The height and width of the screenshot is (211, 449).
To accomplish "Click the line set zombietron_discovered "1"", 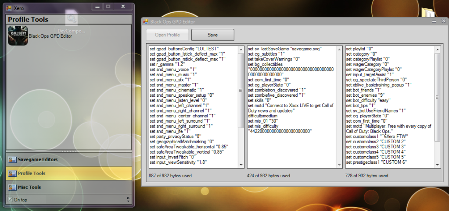I will tap(277, 90).
